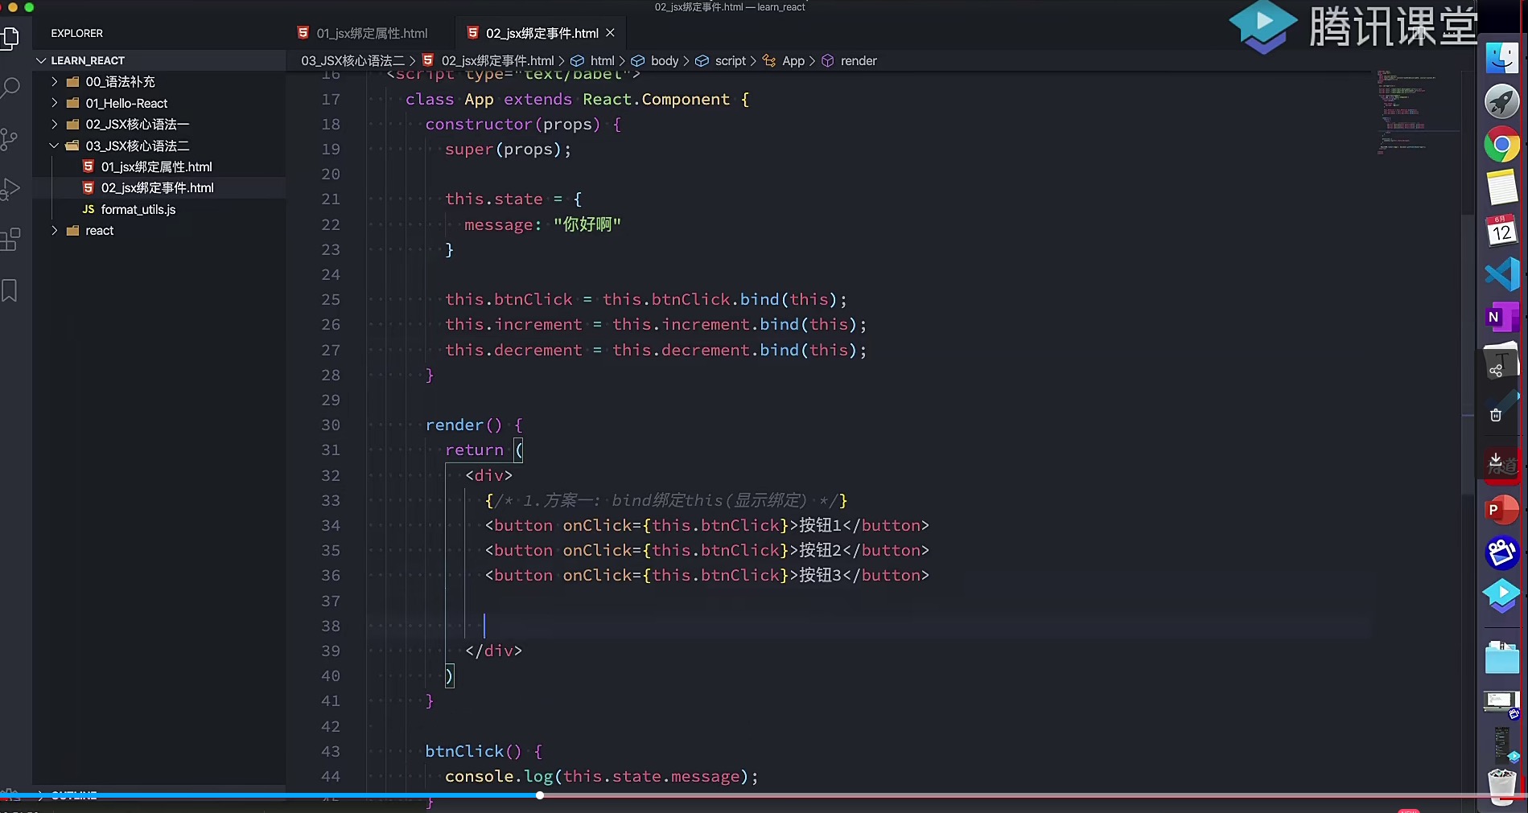Open Google Chrome from the dock
This screenshot has height=813, width=1528.
click(1501, 146)
